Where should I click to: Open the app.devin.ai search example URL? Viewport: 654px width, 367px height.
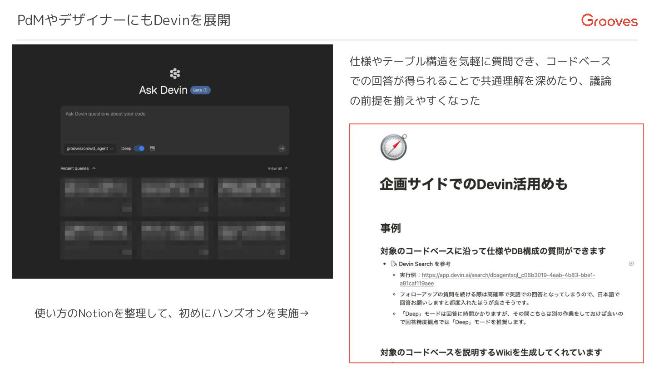coord(497,279)
